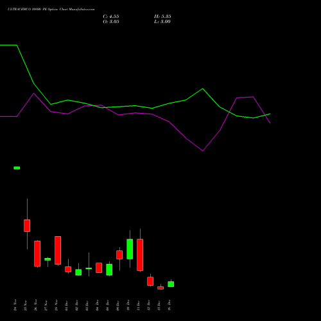Click the tall green candle for 10 Dec
The width and height of the screenshot is (321, 321).
(x=130, y=249)
